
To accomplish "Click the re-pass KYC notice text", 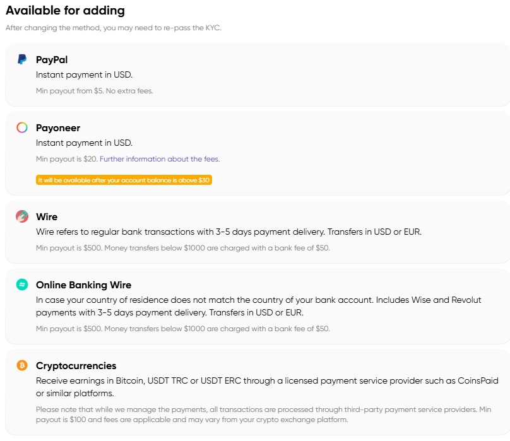I will 114,28.
